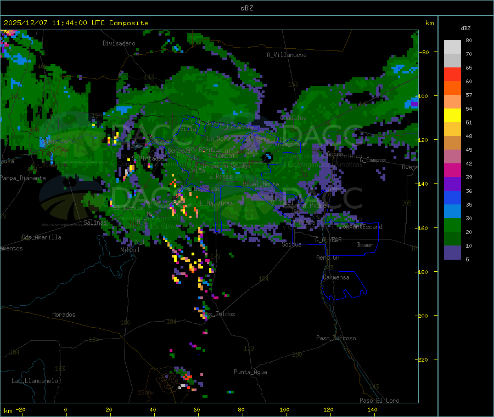Screen dimensions: 494x417
Task: Select the yellow 54 dBZ legend swatch
Action: point(452,116)
